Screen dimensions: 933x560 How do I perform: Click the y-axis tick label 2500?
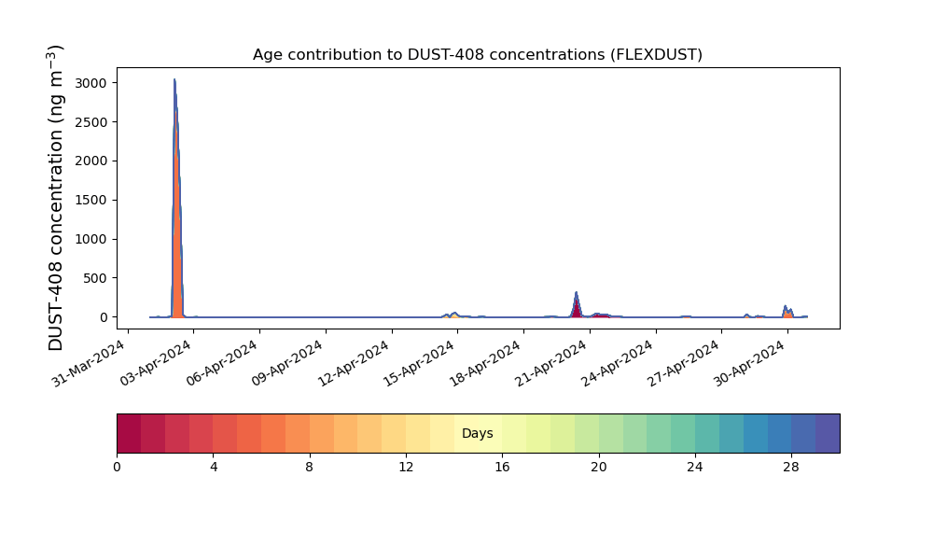91,122
